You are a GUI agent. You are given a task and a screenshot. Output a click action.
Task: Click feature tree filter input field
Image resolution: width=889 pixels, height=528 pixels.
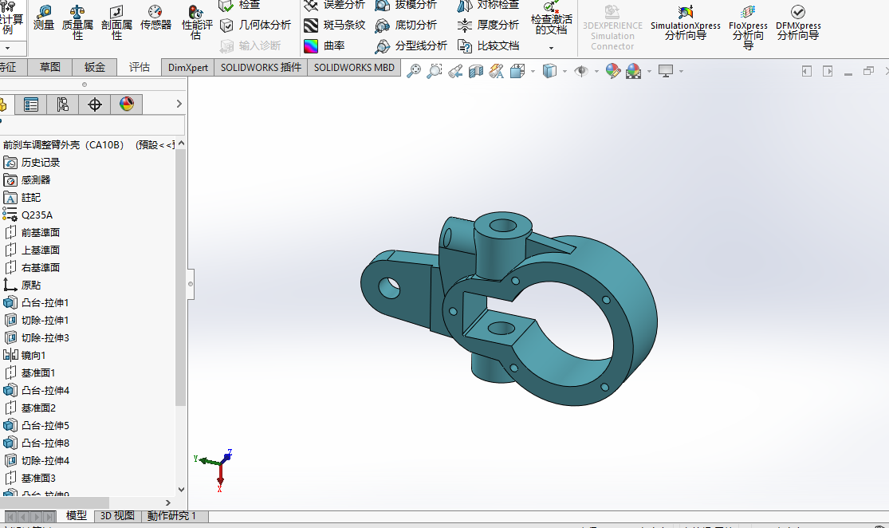click(x=92, y=124)
